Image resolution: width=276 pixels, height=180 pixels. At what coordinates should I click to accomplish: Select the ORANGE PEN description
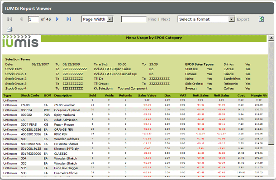coord(63,129)
